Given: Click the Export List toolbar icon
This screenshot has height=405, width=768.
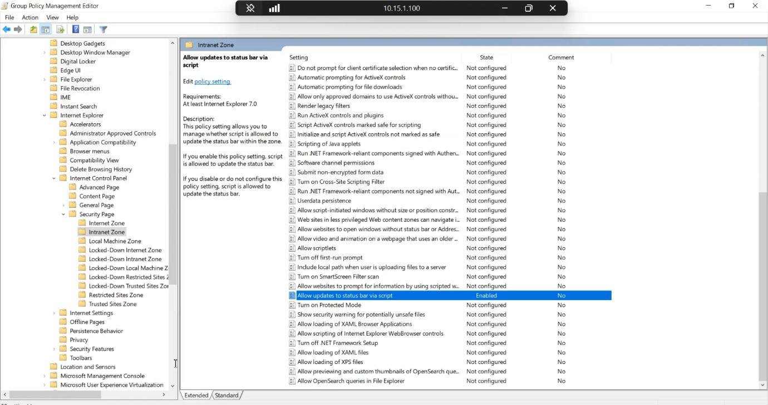Looking at the screenshot, I should (x=60, y=29).
